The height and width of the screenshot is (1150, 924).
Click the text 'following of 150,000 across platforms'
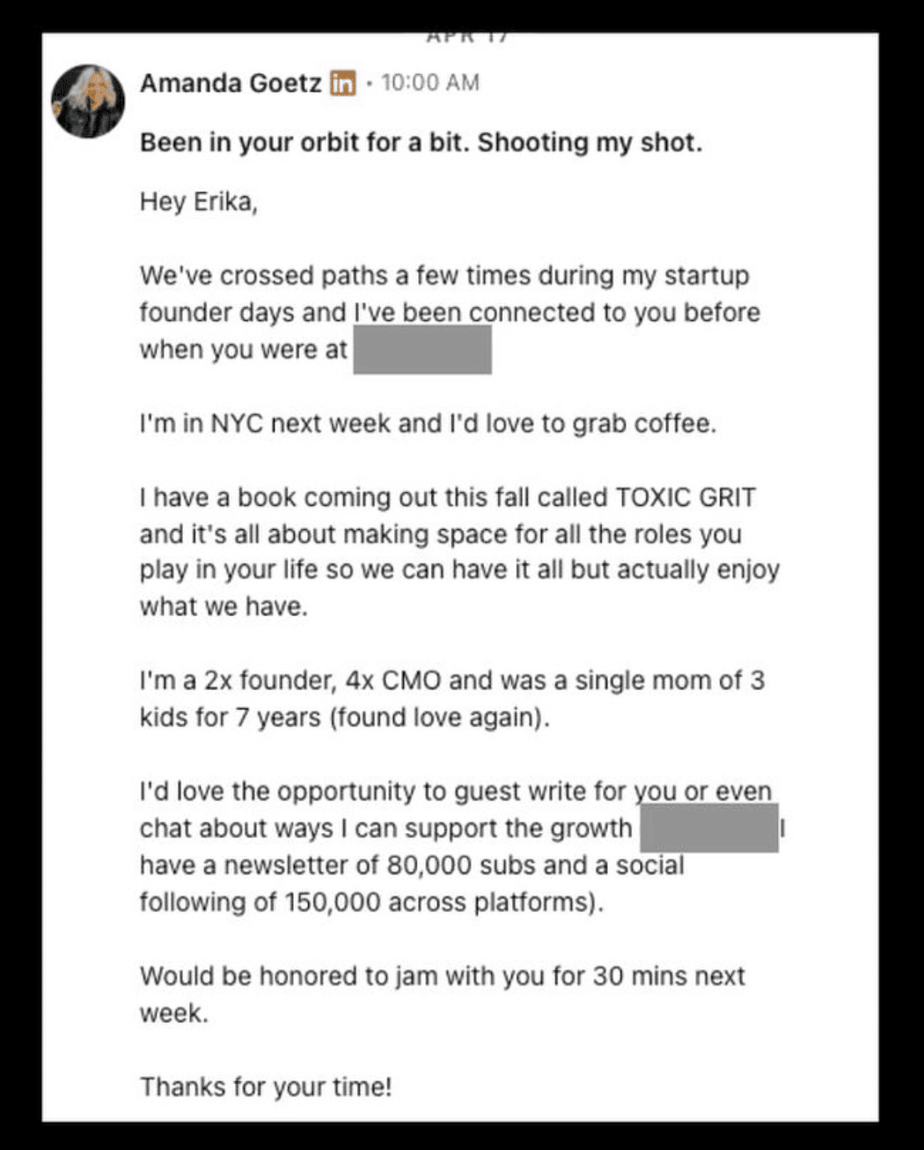click(x=367, y=903)
